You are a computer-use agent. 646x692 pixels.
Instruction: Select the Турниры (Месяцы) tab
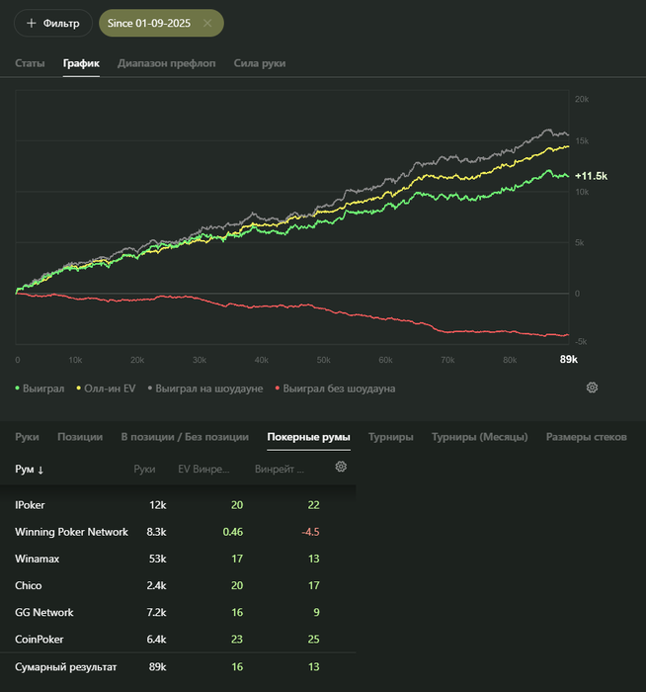(x=479, y=436)
